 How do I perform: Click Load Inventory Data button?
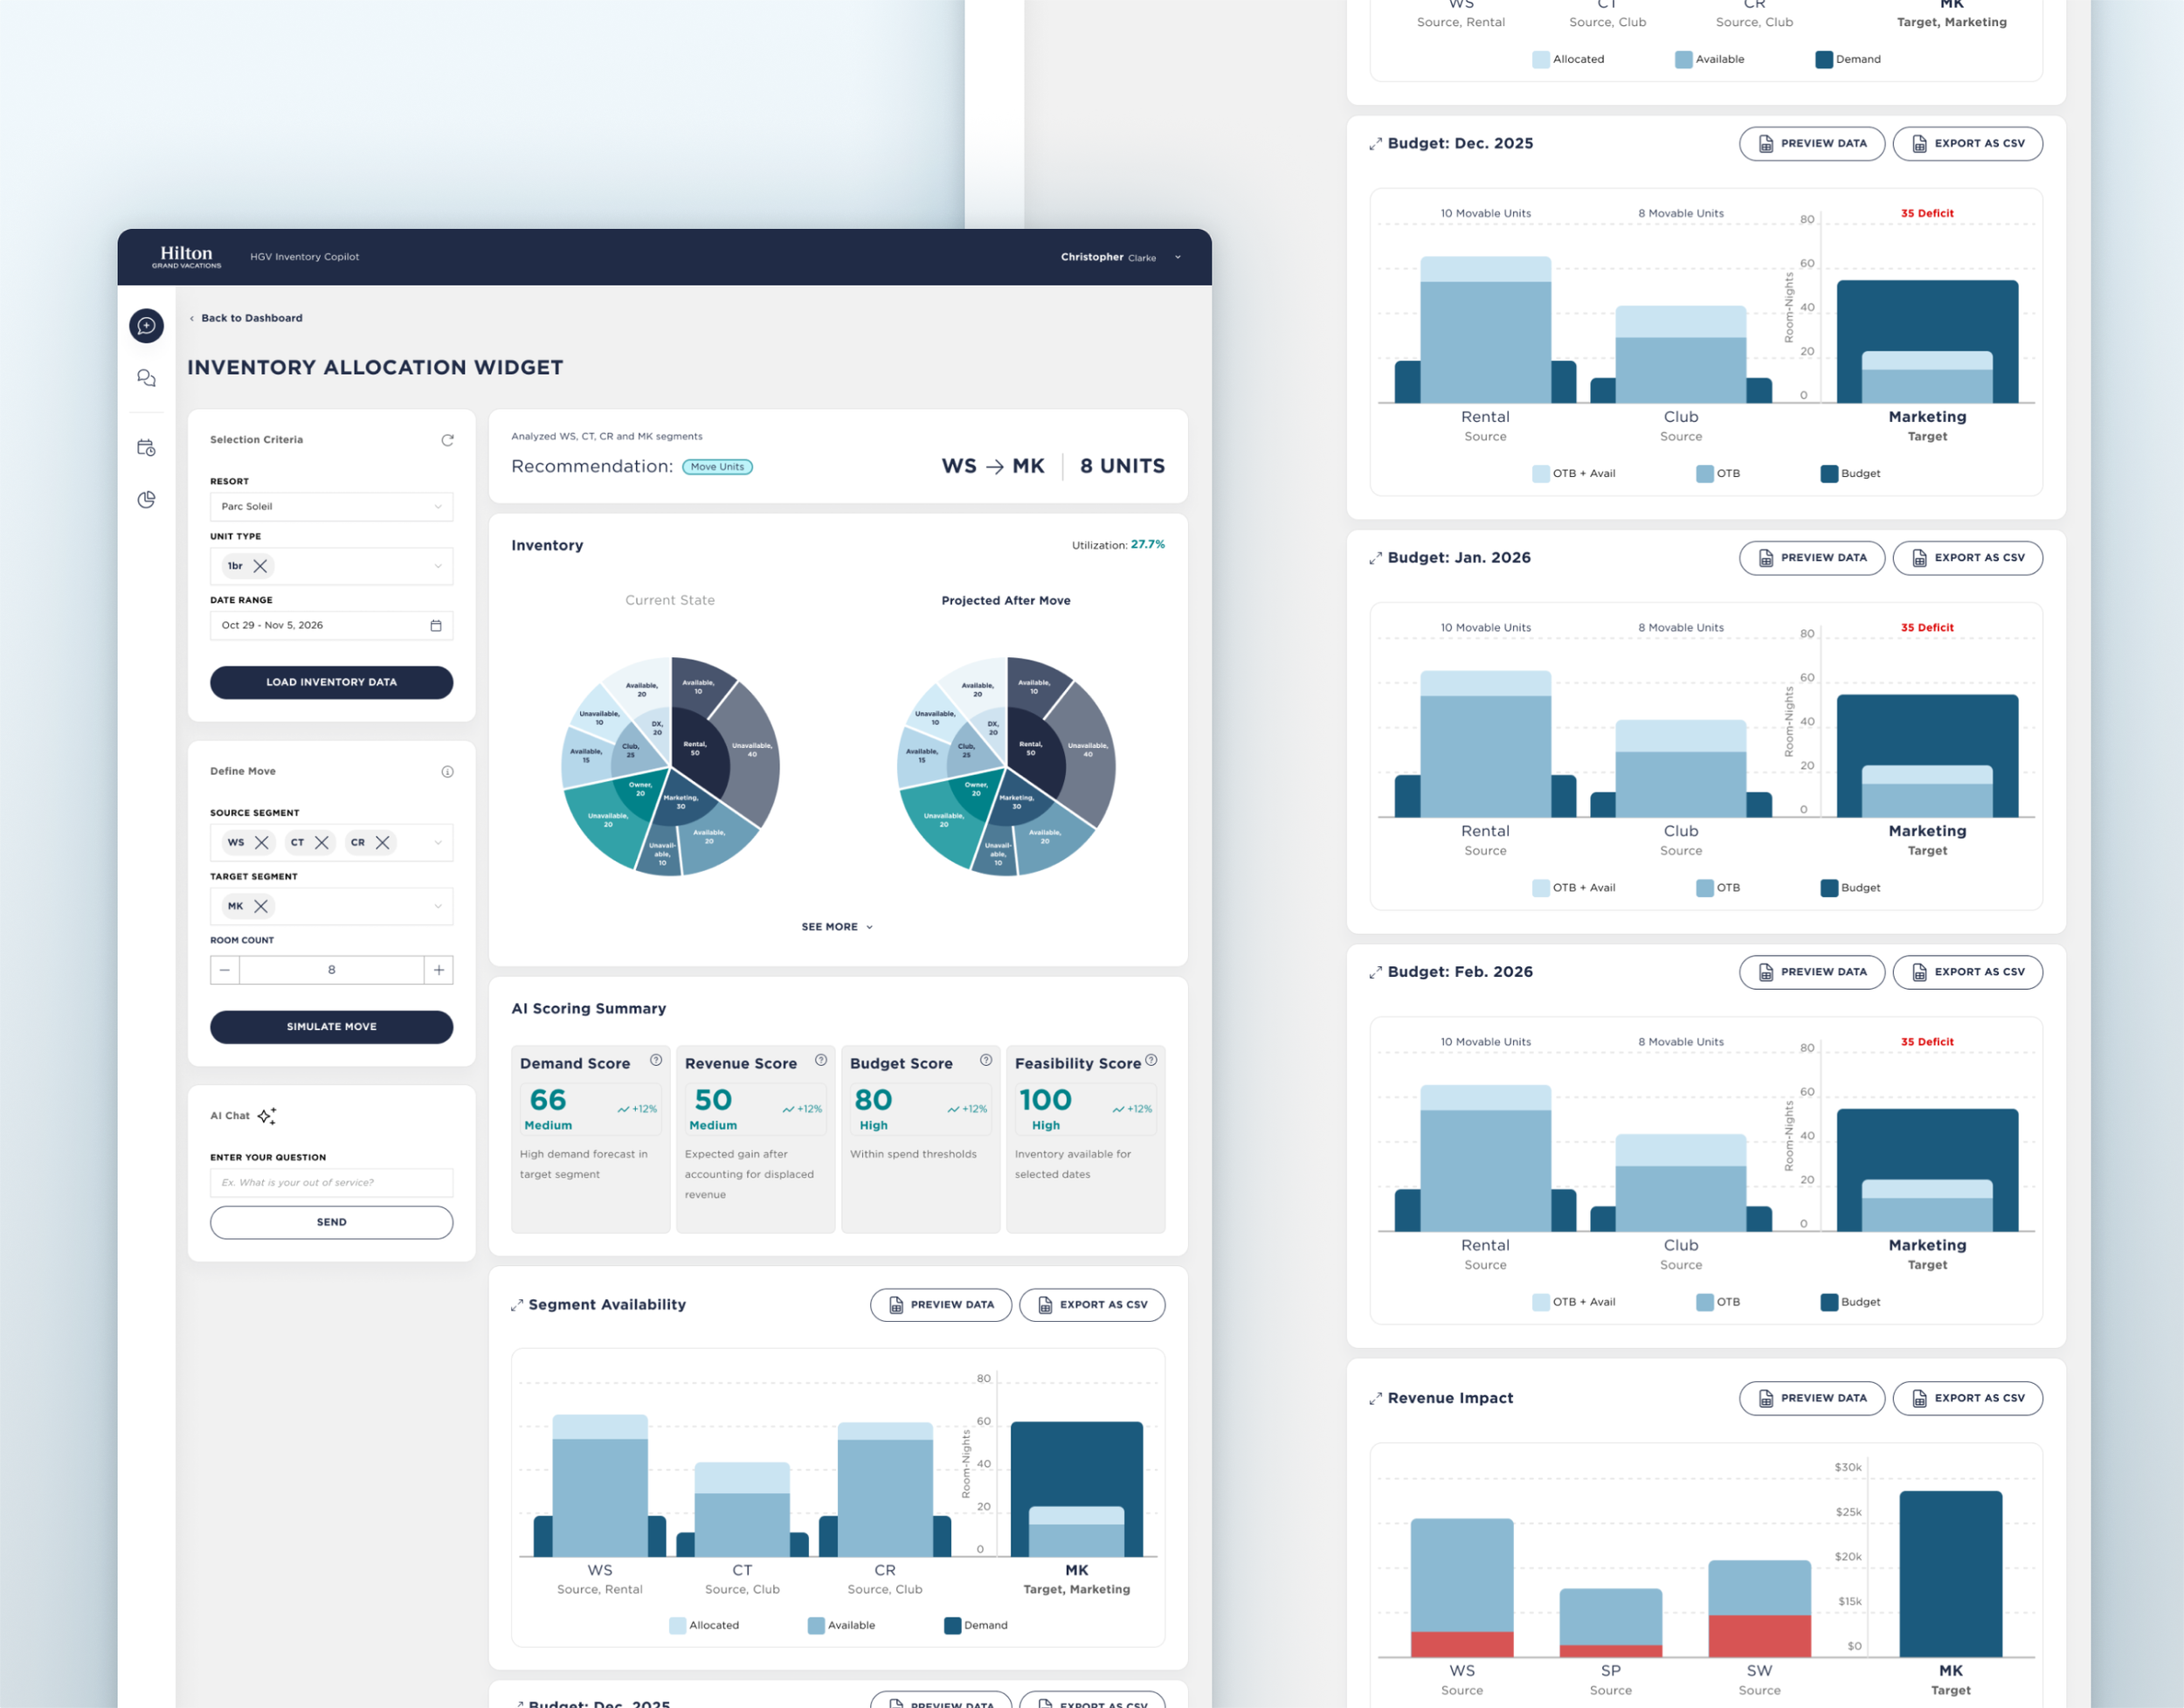pyautogui.click(x=331, y=682)
